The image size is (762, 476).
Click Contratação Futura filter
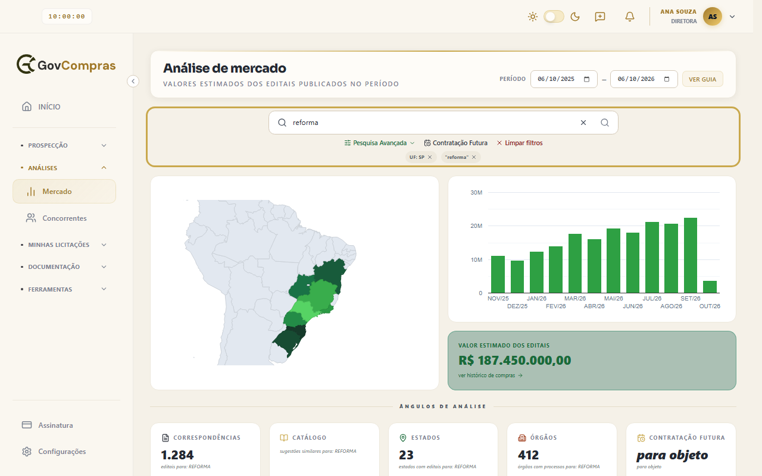[x=456, y=143]
